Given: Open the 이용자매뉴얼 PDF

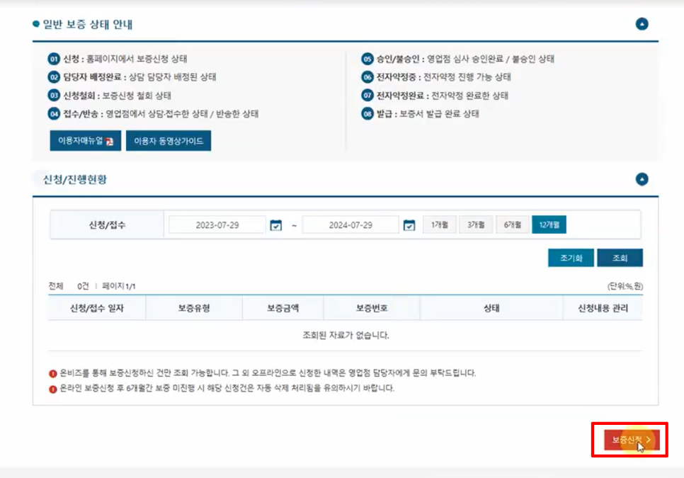Looking at the screenshot, I should pos(85,141).
